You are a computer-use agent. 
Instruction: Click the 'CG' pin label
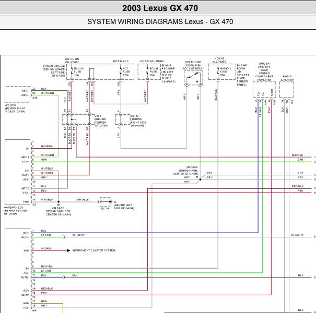(27, 171)
